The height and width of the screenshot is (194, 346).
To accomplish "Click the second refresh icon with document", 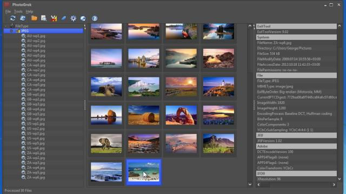I will (x=23, y=18).
